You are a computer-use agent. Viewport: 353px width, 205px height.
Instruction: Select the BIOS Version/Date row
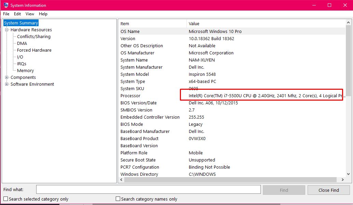tap(232, 103)
